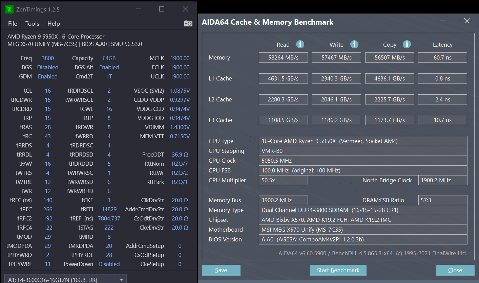
Task: Close the ZenTimings window
Action: coord(185,9)
